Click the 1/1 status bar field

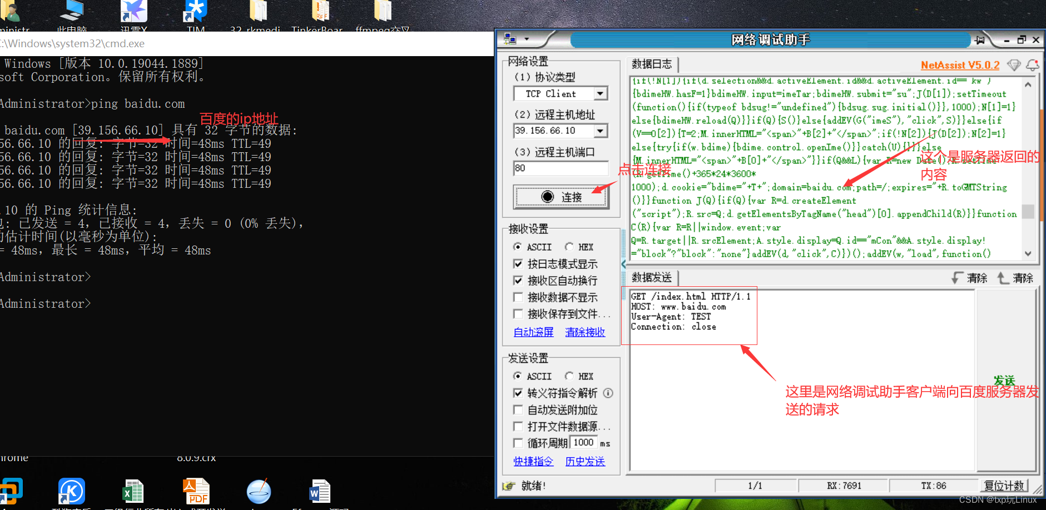point(755,486)
